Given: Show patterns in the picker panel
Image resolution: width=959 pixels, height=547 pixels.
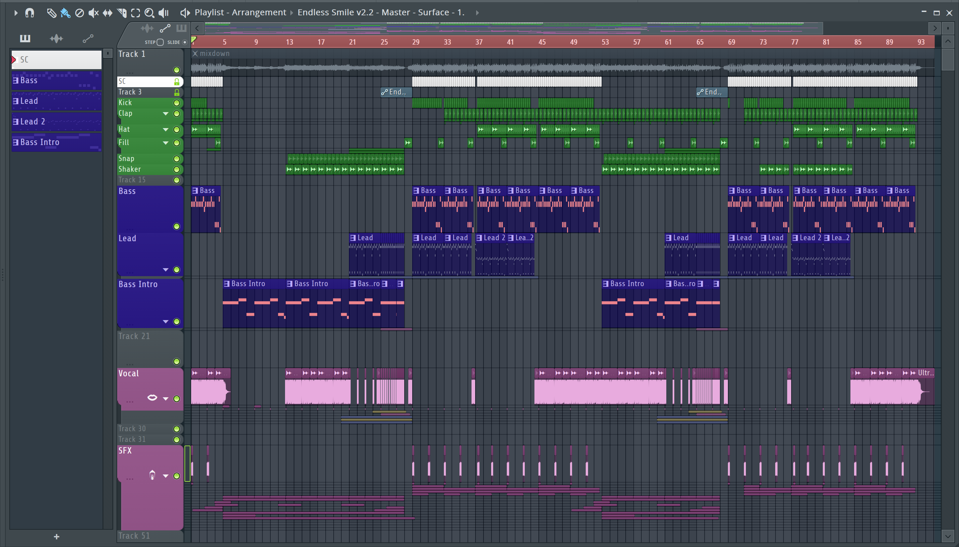Looking at the screenshot, I should [x=25, y=38].
